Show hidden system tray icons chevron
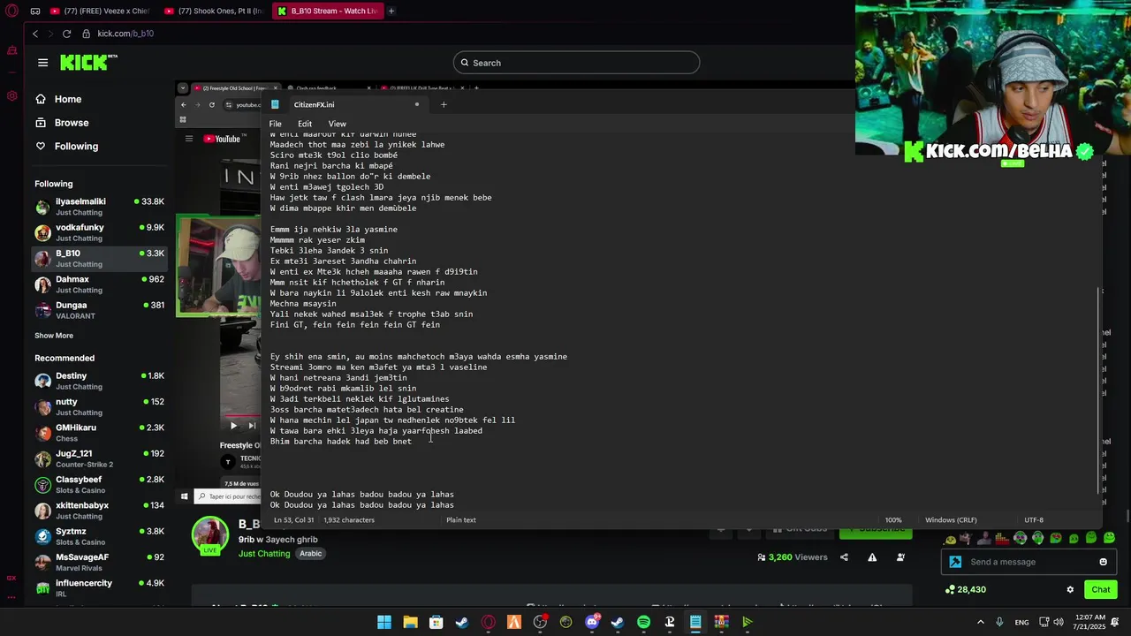The image size is (1131, 636). [980, 622]
